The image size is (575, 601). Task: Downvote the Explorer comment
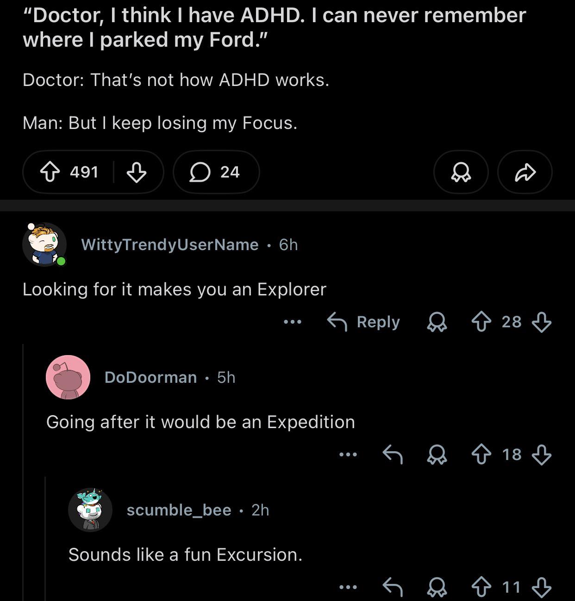pos(542,322)
